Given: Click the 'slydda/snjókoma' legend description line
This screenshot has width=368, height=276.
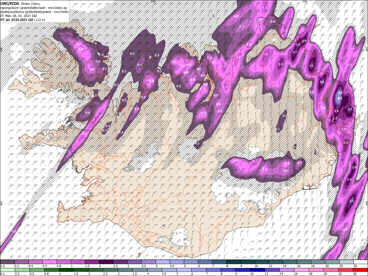Looking at the screenshot, I should tap(34, 12).
